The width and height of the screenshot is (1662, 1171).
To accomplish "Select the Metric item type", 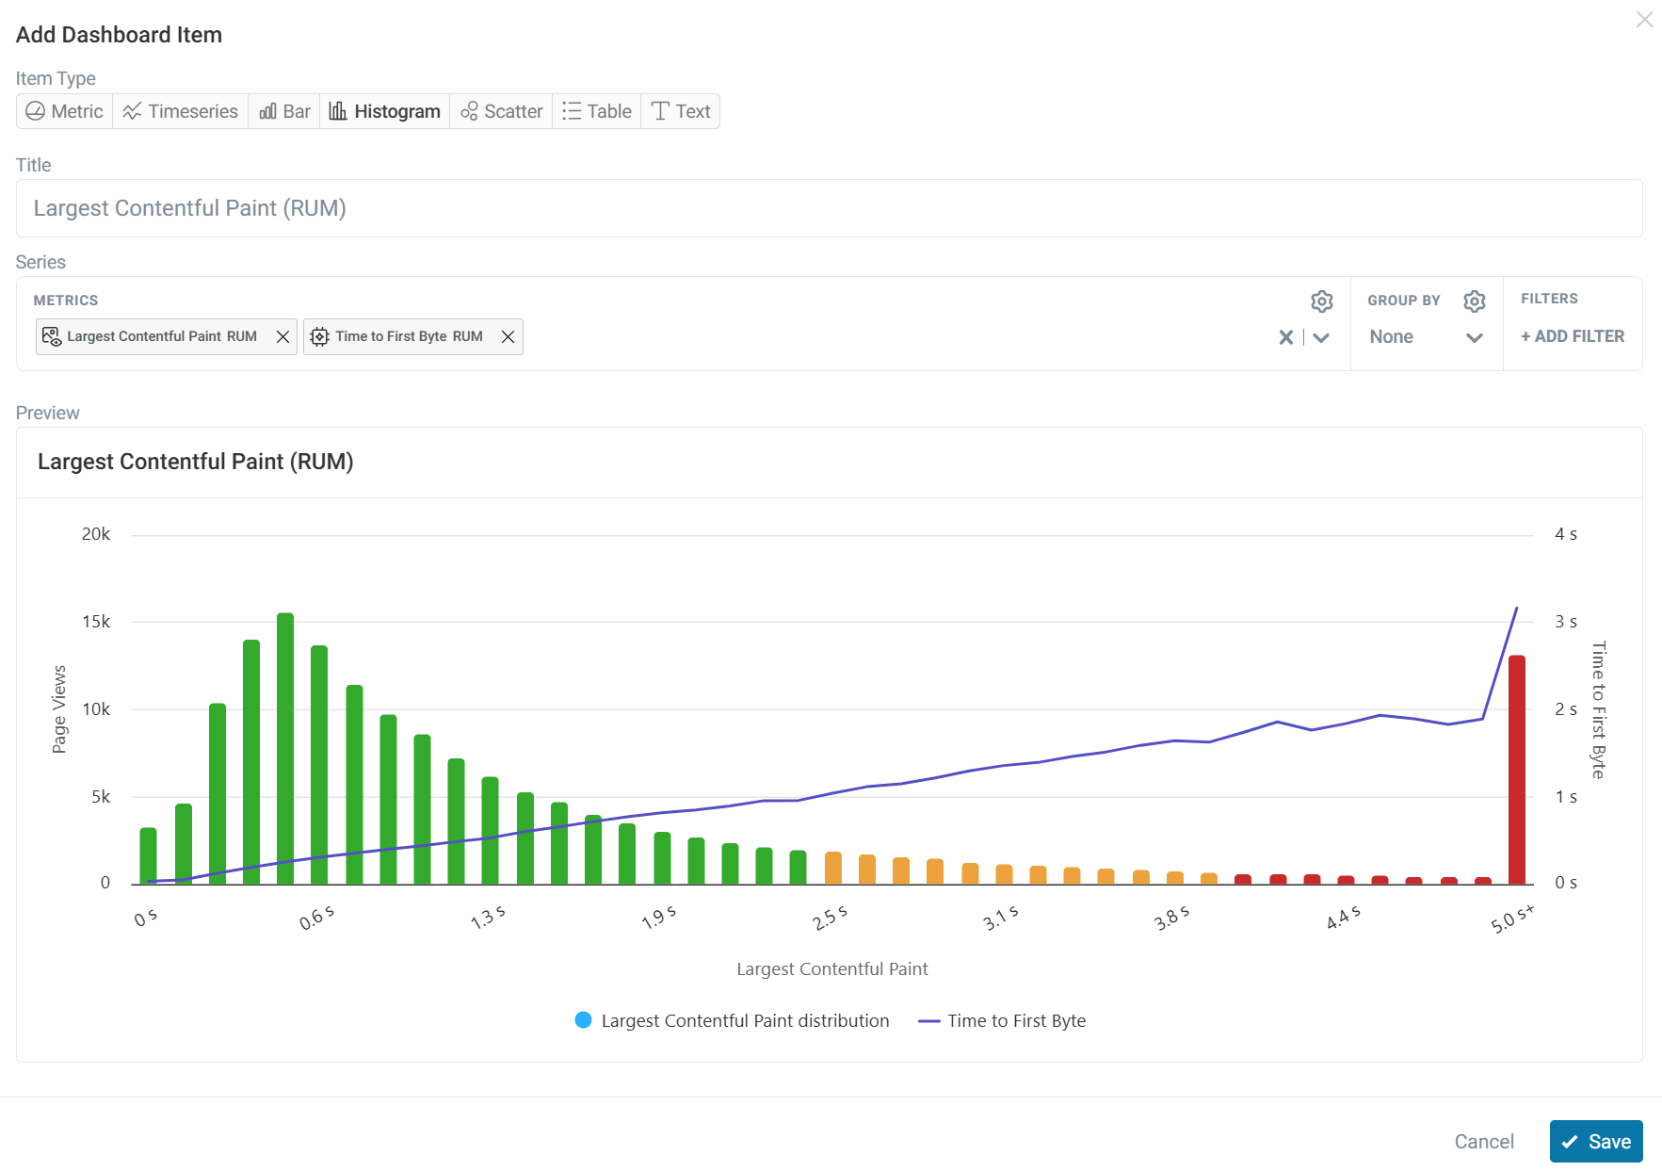I will [x=64, y=111].
